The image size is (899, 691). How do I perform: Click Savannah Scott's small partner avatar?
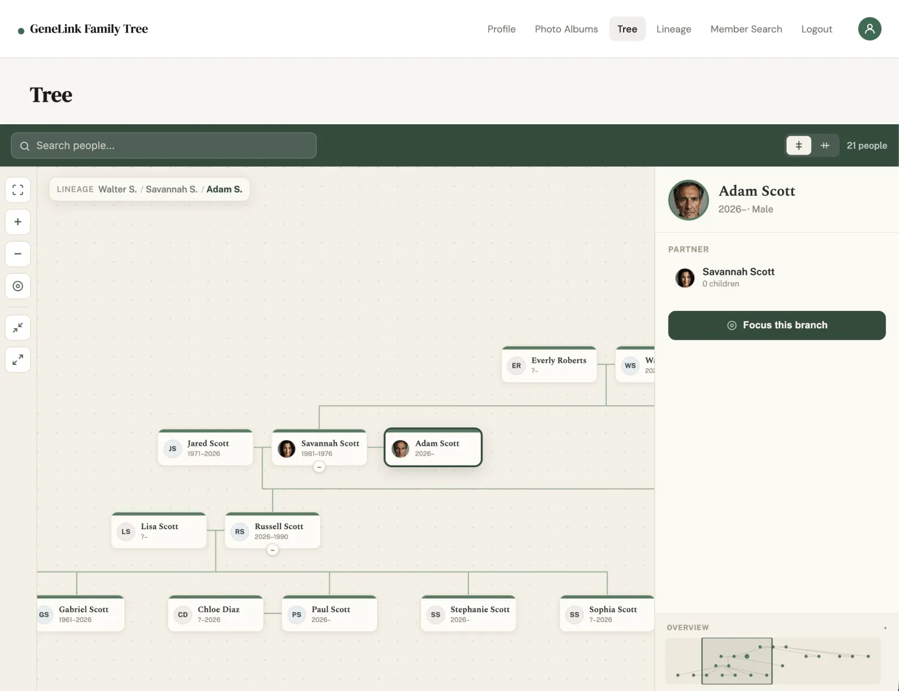tap(684, 278)
